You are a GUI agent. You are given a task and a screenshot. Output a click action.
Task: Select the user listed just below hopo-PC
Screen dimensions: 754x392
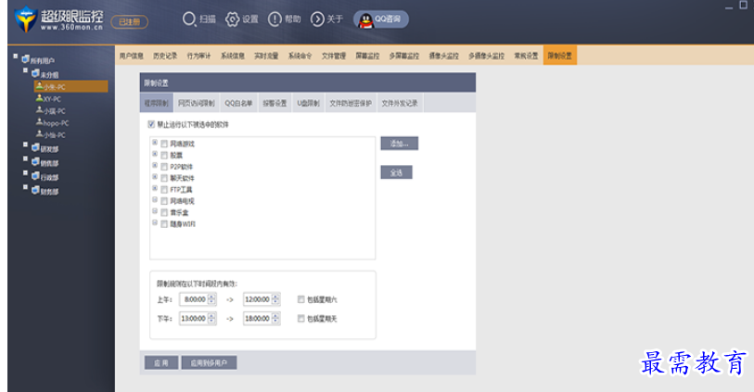pos(51,135)
